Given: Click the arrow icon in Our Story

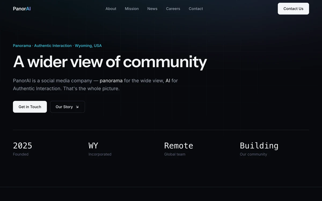Looking at the screenshot, I should click(77, 107).
